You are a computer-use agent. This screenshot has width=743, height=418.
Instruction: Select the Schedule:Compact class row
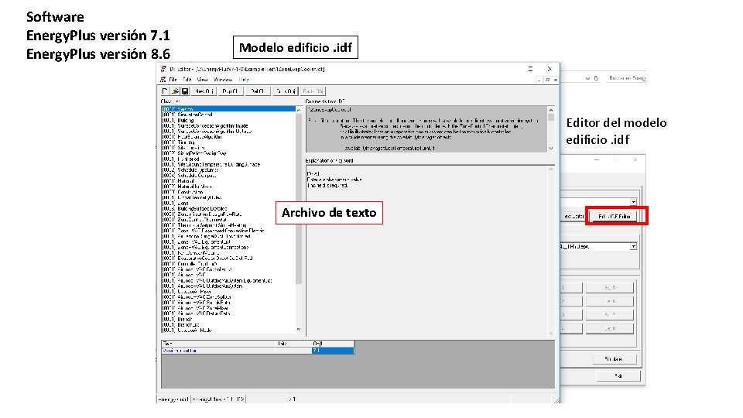pyautogui.click(x=228, y=176)
